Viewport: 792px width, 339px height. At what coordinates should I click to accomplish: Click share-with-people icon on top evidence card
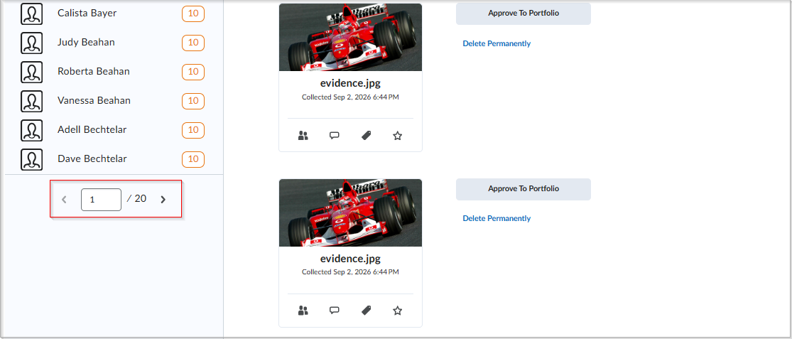tap(303, 136)
